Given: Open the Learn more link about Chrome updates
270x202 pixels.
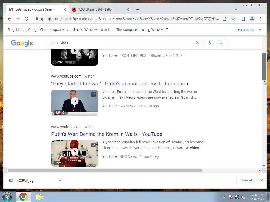Looking at the screenshot, I should 245,29.
